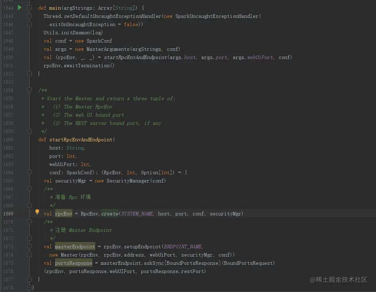Click 'false' keyword on line 1046
376x292 pixels.
[131, 24]
